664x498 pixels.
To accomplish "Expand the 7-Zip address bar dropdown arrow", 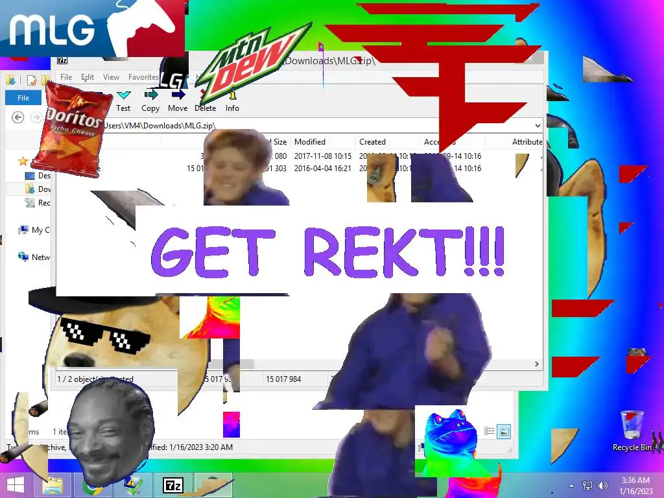I will 538,126.
